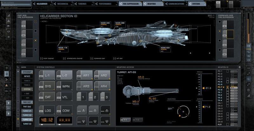The width and height of the screenshot is (254, 131).
Task: Open the bar chart icon in top-left sidebar
Action: (x=9, y=15)
